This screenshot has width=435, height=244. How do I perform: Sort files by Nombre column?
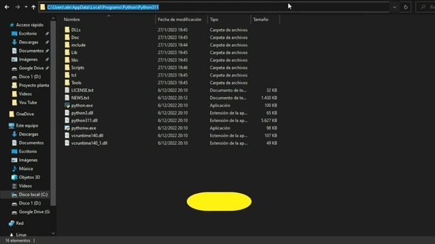72,20
